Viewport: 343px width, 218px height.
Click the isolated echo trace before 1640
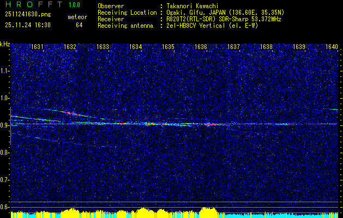point(334,110)
